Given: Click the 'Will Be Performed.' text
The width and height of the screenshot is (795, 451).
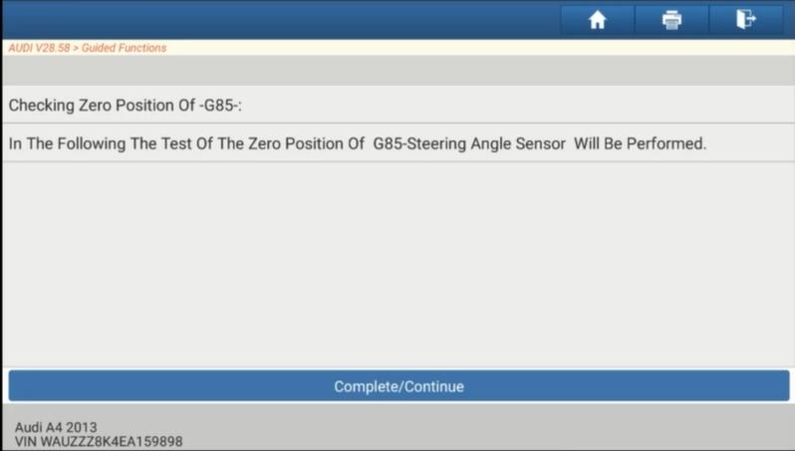Looking at the screenshot, I should (x=640, y=143).
